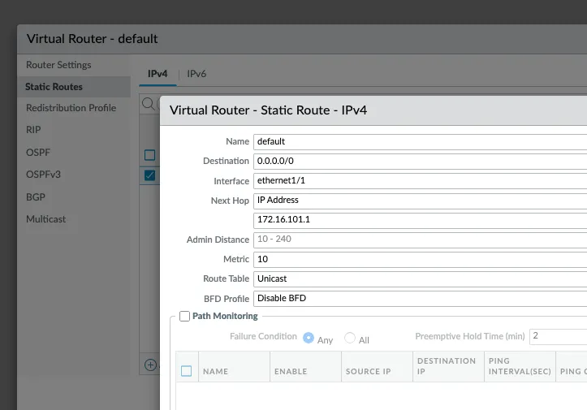Tick the select-all checkbox in the path monitoring table header
Viewport: 587px width, 410px height.
pos(187,371)
